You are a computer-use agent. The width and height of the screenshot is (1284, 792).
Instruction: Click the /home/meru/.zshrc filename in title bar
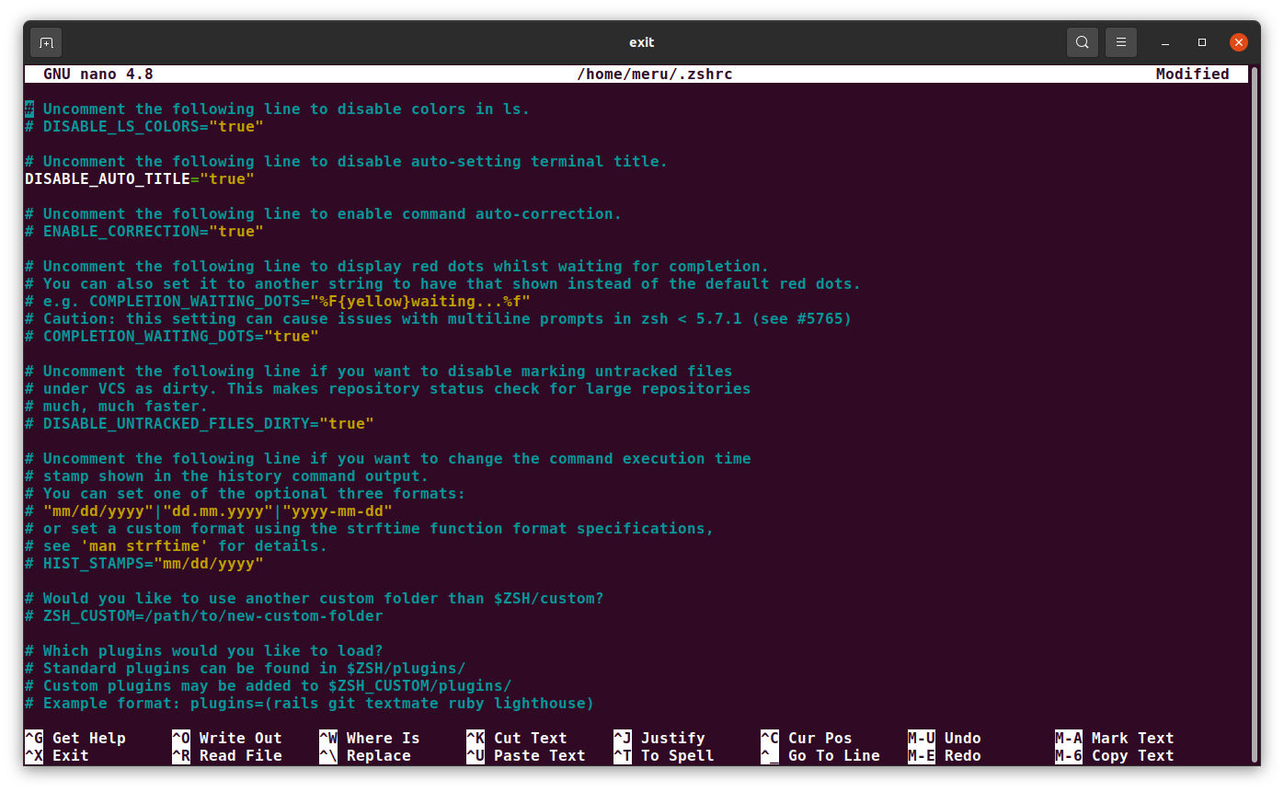click(654, 74)
